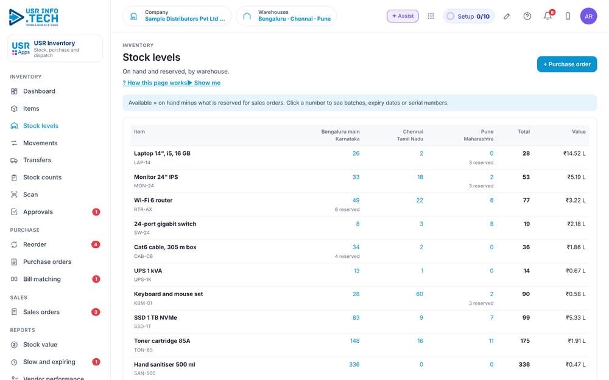Click the Bengaluru main column header
The image size is (609, 380).
click(x=340, y=136)
